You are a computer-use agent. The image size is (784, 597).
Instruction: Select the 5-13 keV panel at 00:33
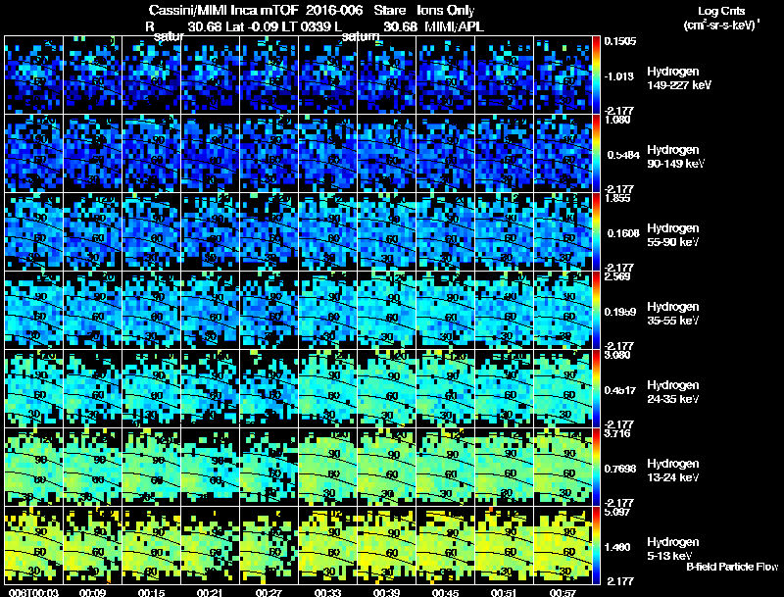coord(328,546)
